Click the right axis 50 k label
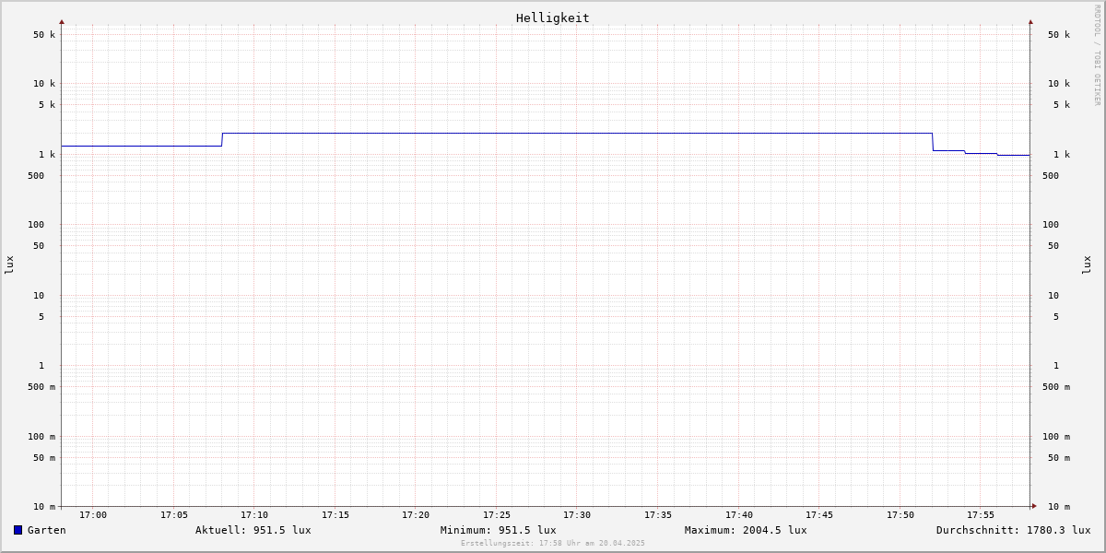The height and width of the screenshot is (553, 1106). click(x=1059, y=35)
